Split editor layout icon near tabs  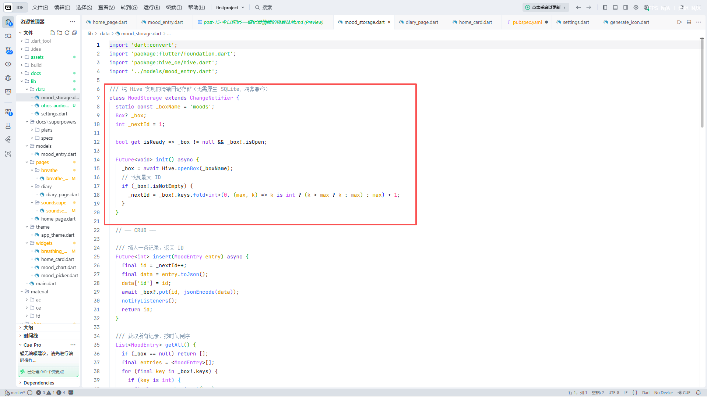coord(689,22)
